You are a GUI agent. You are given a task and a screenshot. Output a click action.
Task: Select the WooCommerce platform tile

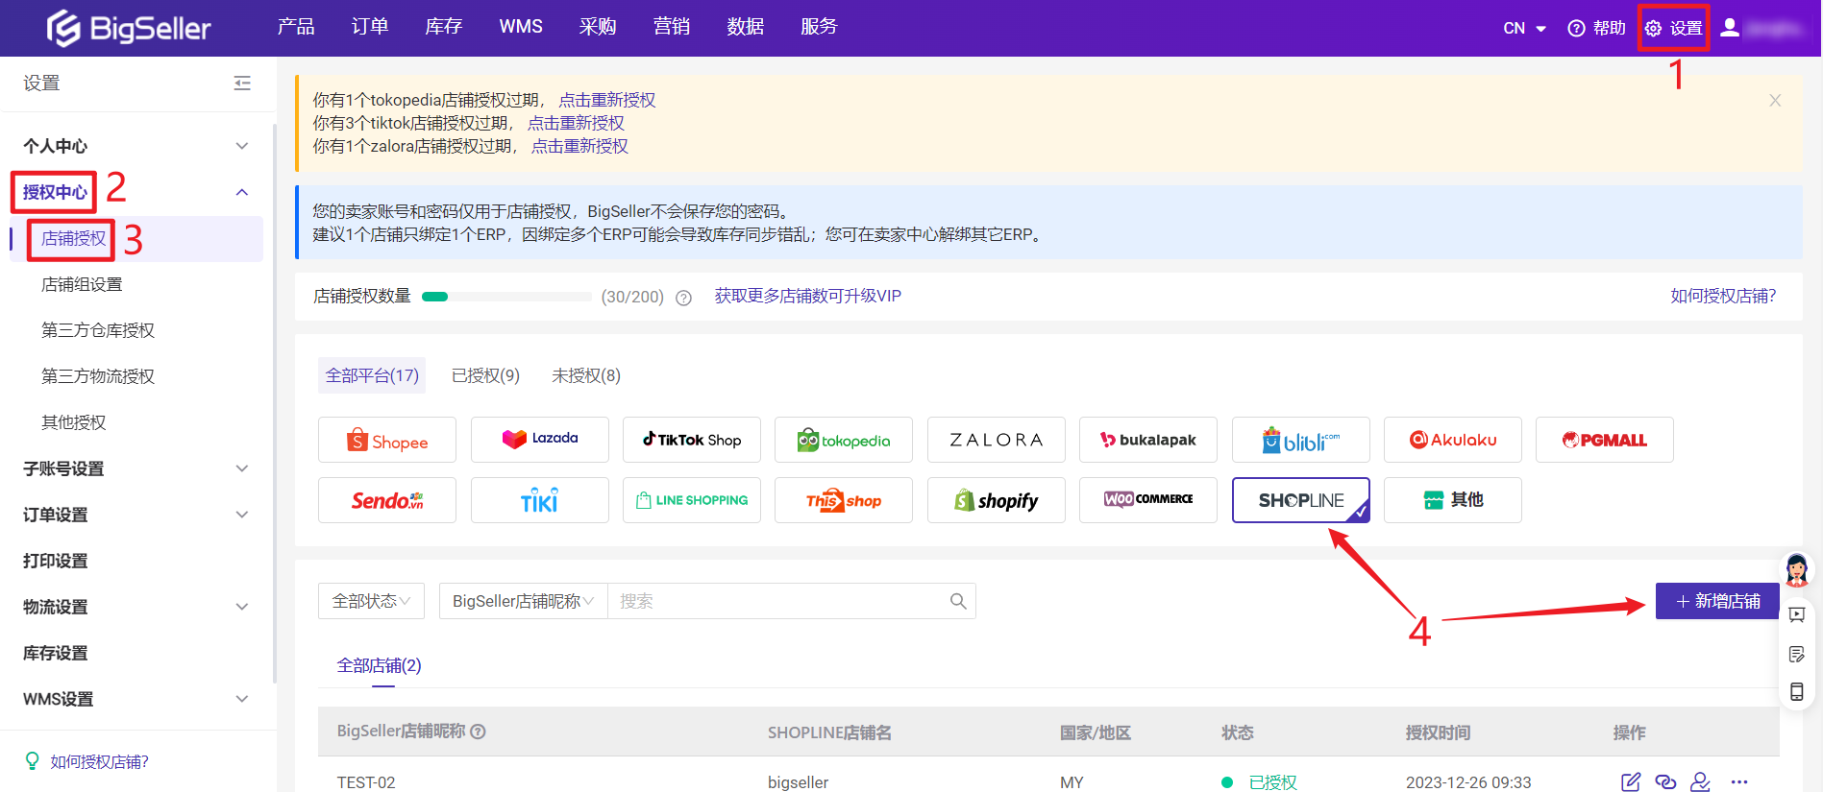point(1148,500)
